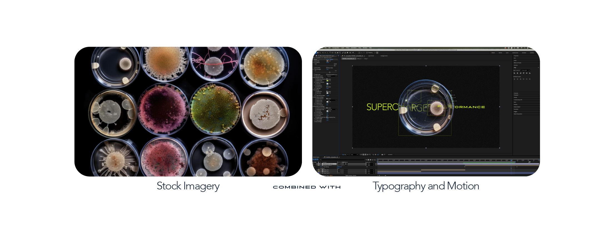Click timeline layer search field
This screenshot has height=236, width=615.
pyautogui.click(x=342, y=160)
